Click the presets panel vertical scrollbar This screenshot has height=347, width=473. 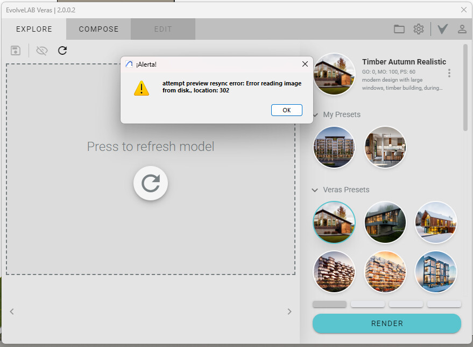point(465,88)
